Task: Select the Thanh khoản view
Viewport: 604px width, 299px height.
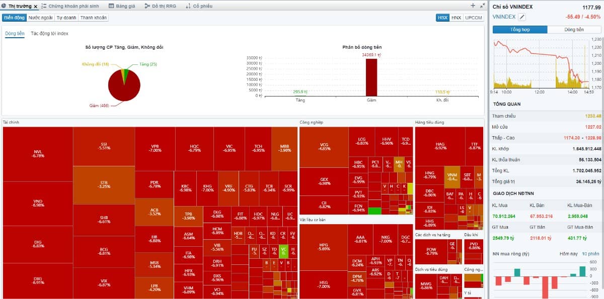Action: pyautogui.click(x=94, y=18)
